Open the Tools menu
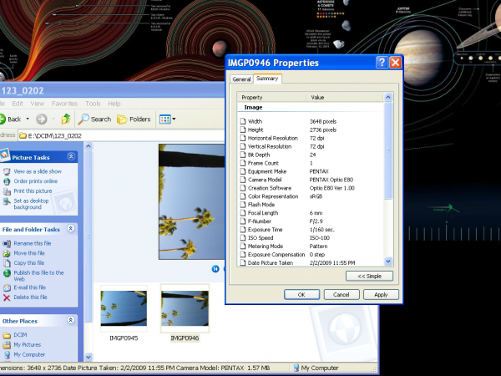501x376 pixels. (x=92, y=104)
